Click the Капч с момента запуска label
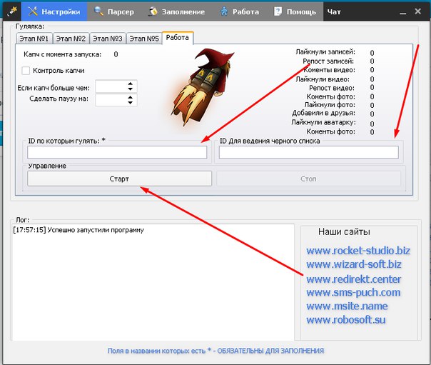The width and height of the screenshot is (431, 365). click(x=62, y=54)
